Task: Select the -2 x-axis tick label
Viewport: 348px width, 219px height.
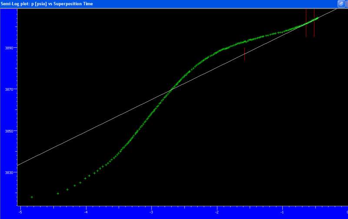Action: pyautogui.click(x=217, y=212)
